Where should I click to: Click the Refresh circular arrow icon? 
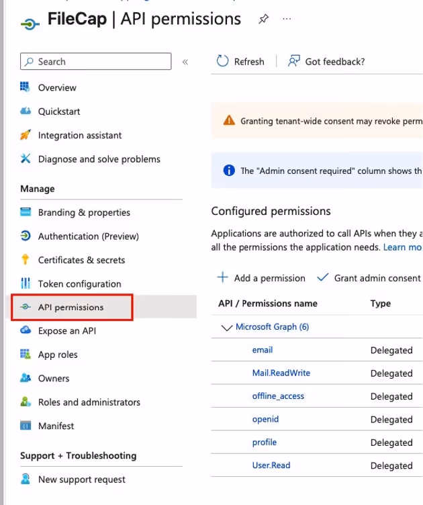(x=222, y=61)
